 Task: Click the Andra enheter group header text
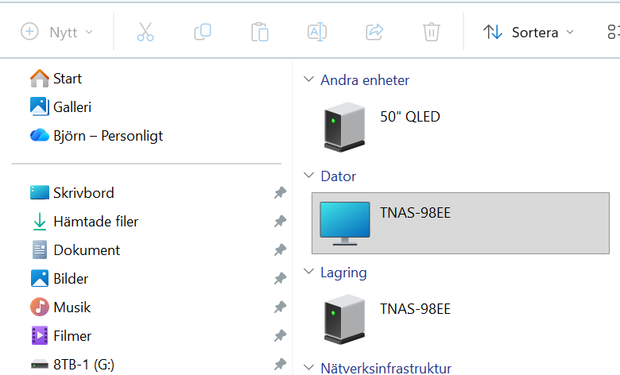(365, 80)
